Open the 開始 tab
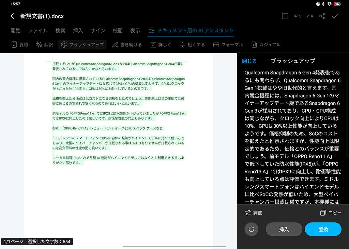 click(x=16, y=30)
